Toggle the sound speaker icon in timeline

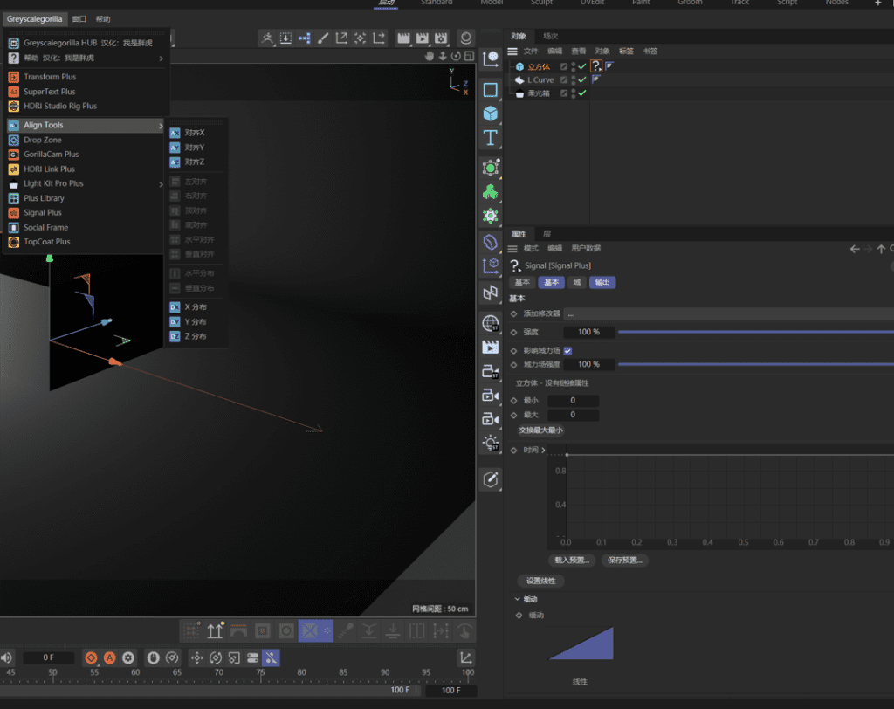(6, 657)
